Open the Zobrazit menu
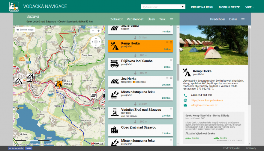This screenshot has height=151, width=264. (116, 19)
